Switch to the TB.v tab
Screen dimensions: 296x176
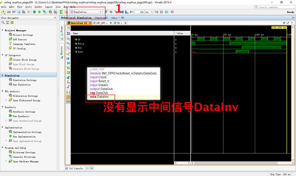[119, 23]
